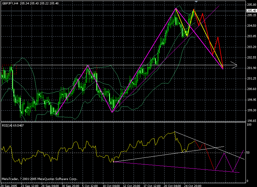This screenshot has height=187, width=257.
Task: Click the 205.80 price axis label
Action: tap(252, 5)
